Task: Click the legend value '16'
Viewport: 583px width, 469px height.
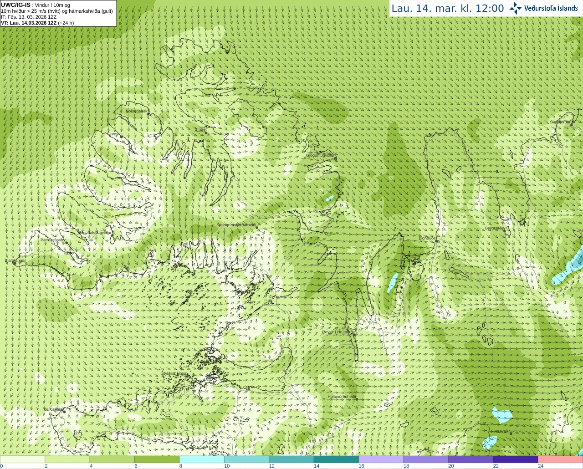Action: pos(361,466)
